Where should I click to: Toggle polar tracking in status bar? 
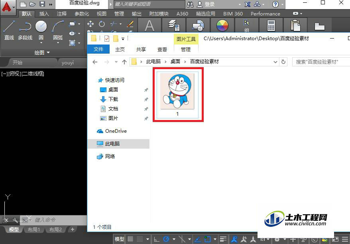tap(166, 239)
